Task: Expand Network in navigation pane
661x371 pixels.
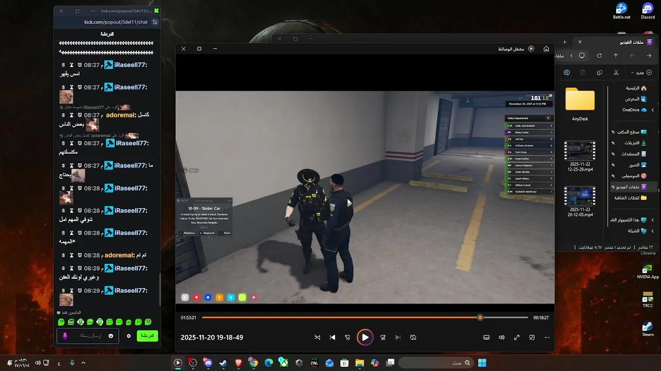Action: click(652, 231)
